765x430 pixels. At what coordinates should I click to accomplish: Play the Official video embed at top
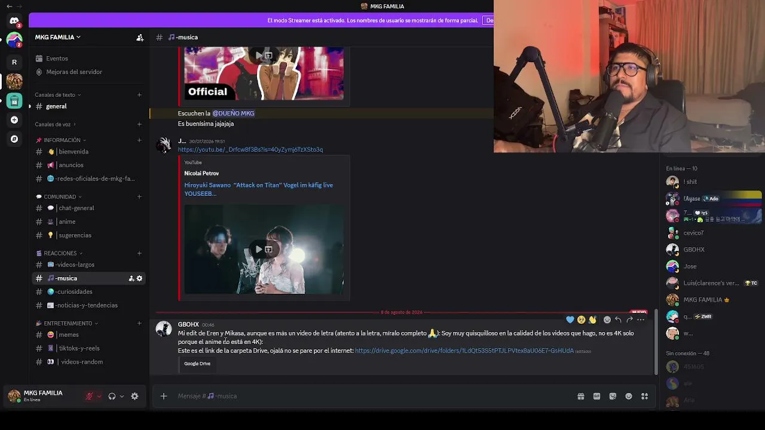tap(259, 56)
